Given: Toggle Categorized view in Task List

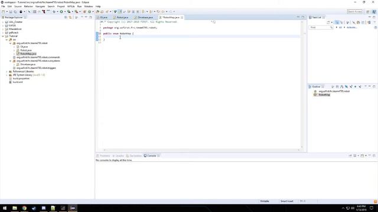Looking at the screenshot, I should pos(337,22).
